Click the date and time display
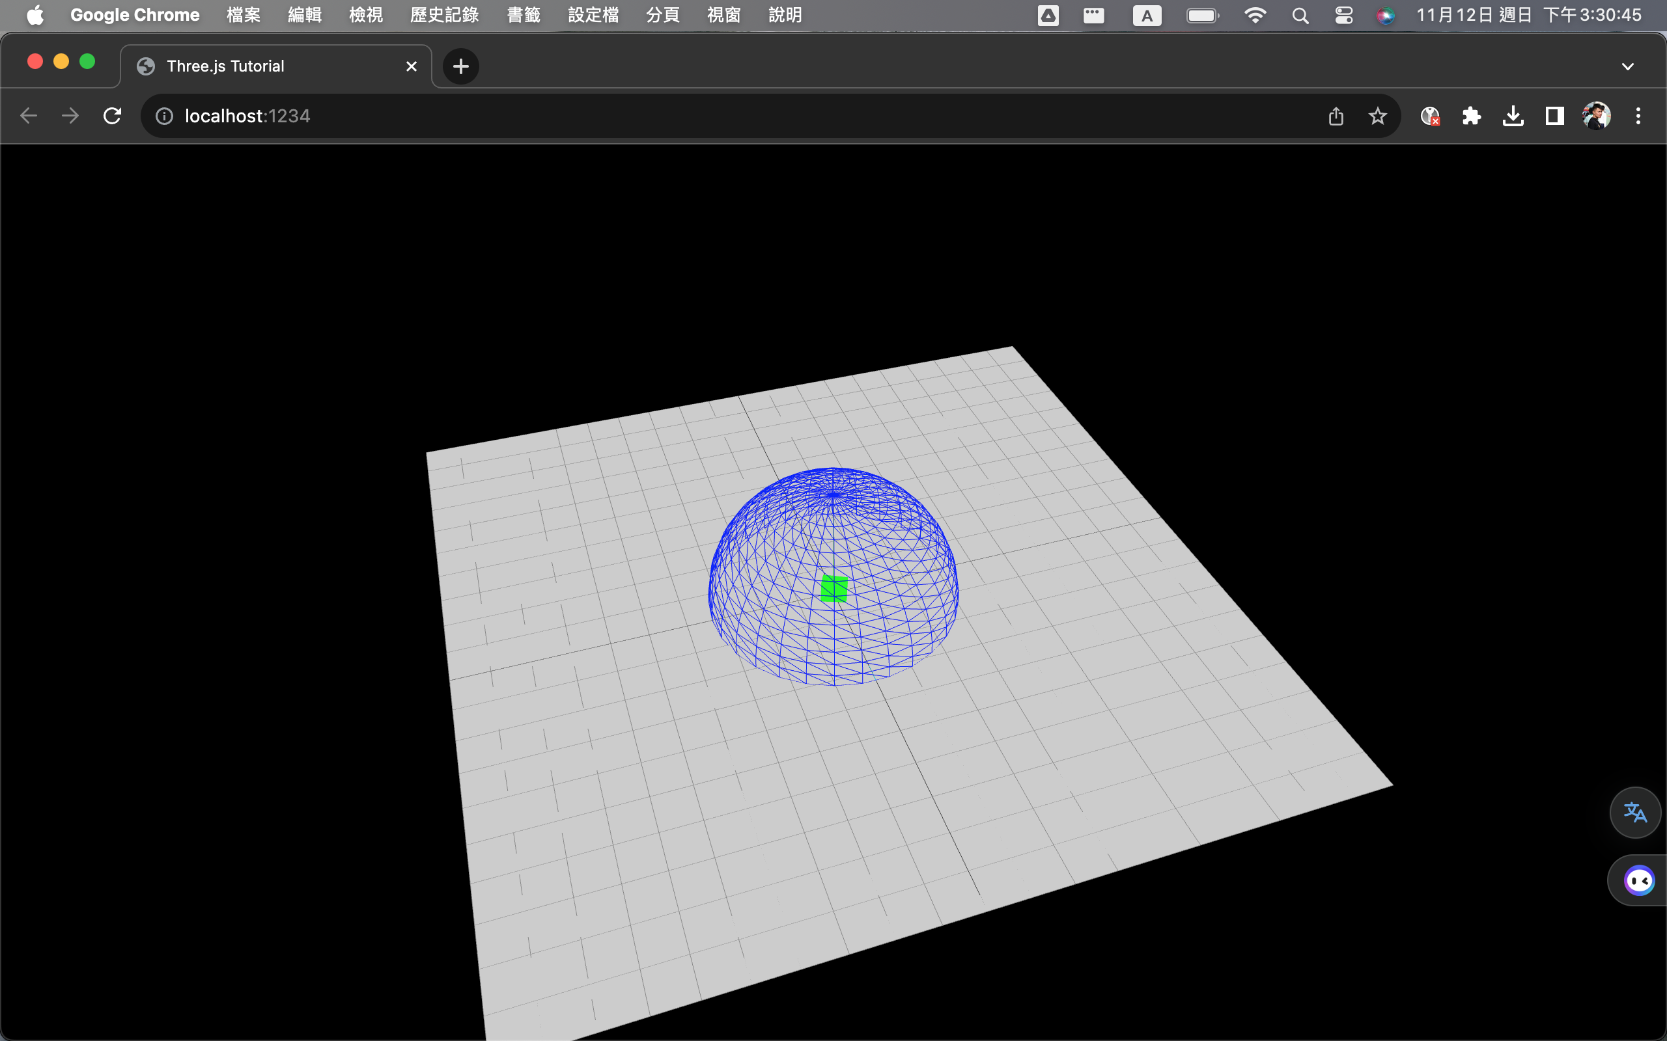Viewport: 1667px width, 1041px height. coord(1528,15)
